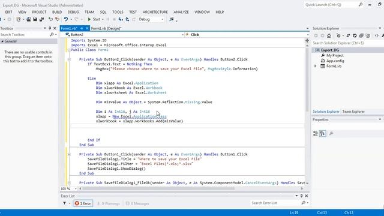The width and height of the screenshot is (384, 216).
Task: Click the editor vertical scrollbar thumb
Action: click(307, 80)
